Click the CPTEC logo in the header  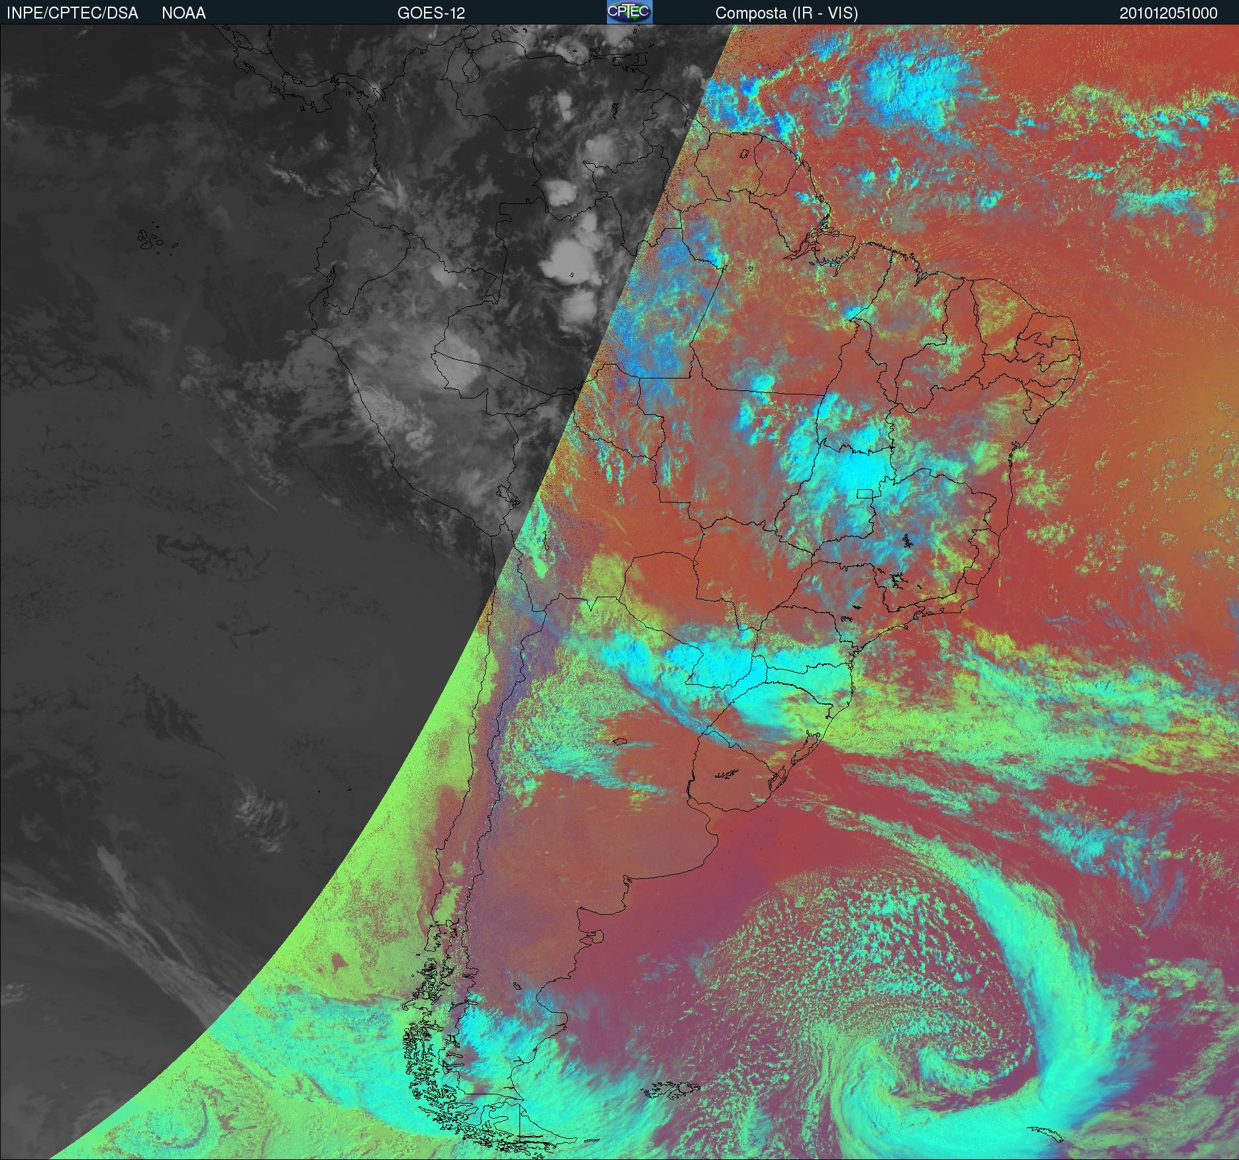(629, 13)
